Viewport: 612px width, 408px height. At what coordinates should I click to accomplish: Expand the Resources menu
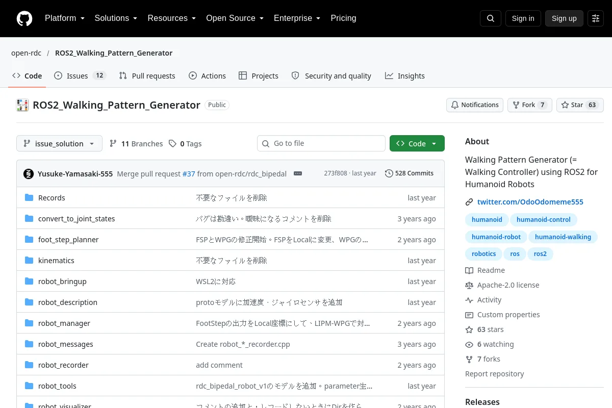pos(172,18)
